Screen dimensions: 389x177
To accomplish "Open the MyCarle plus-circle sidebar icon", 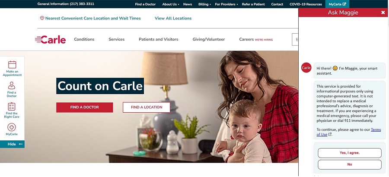I will [x=12, y=127].
